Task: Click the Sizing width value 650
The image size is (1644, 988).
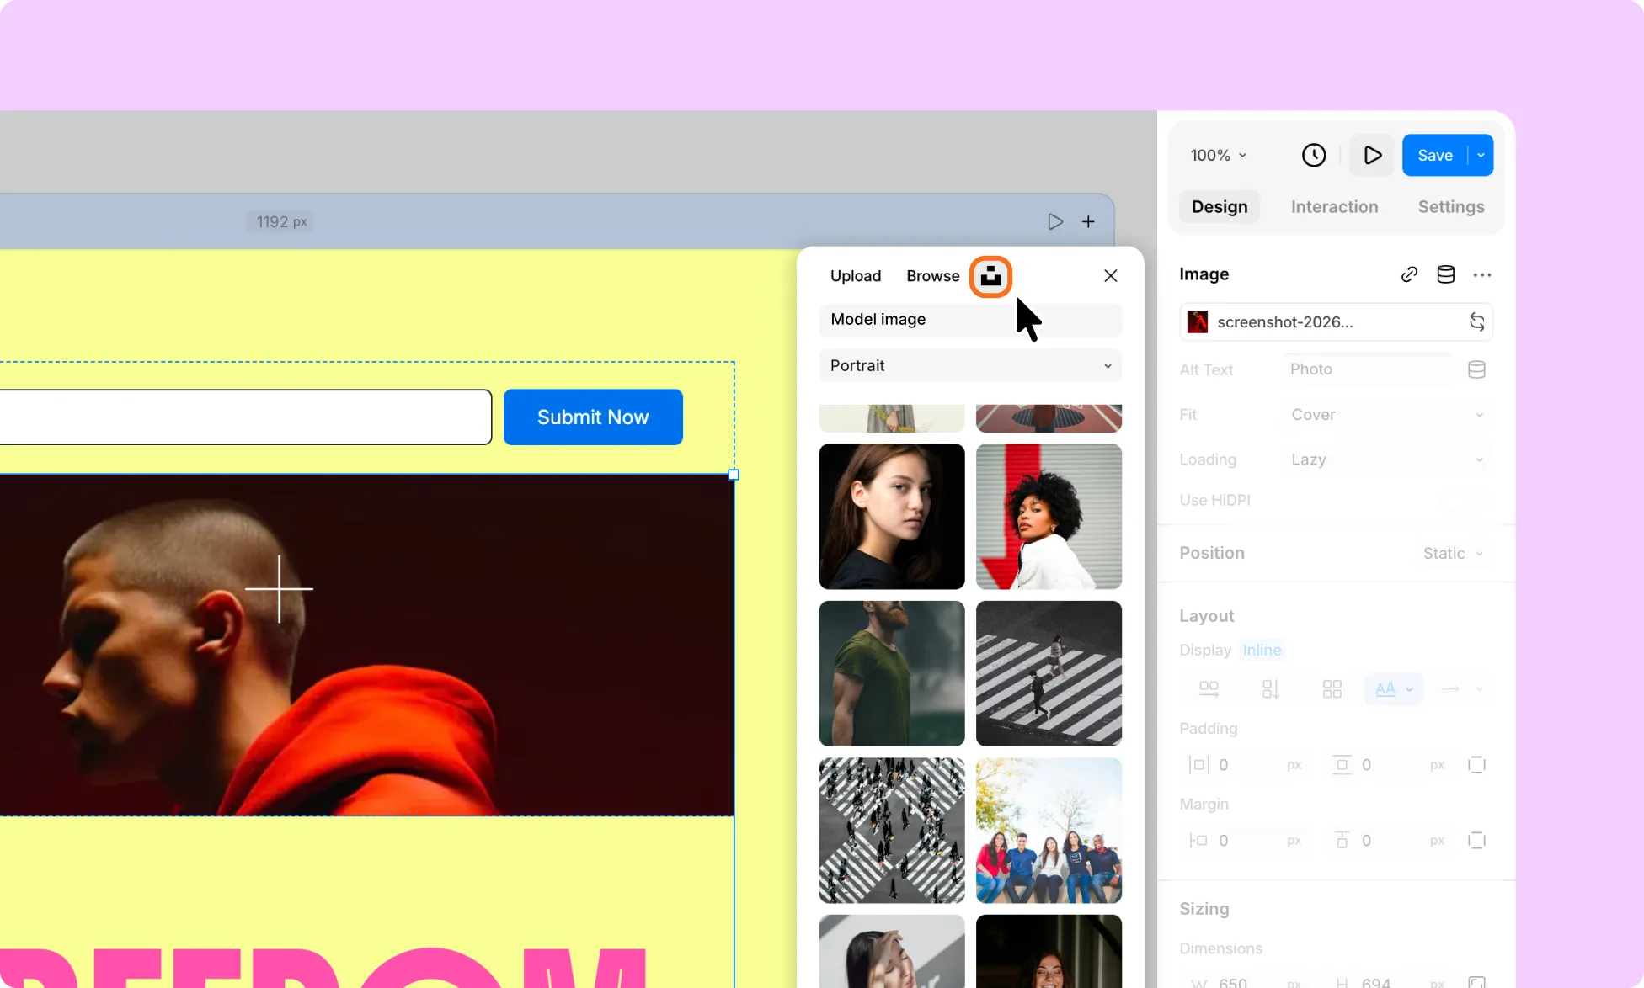Action: (1233, 982)
